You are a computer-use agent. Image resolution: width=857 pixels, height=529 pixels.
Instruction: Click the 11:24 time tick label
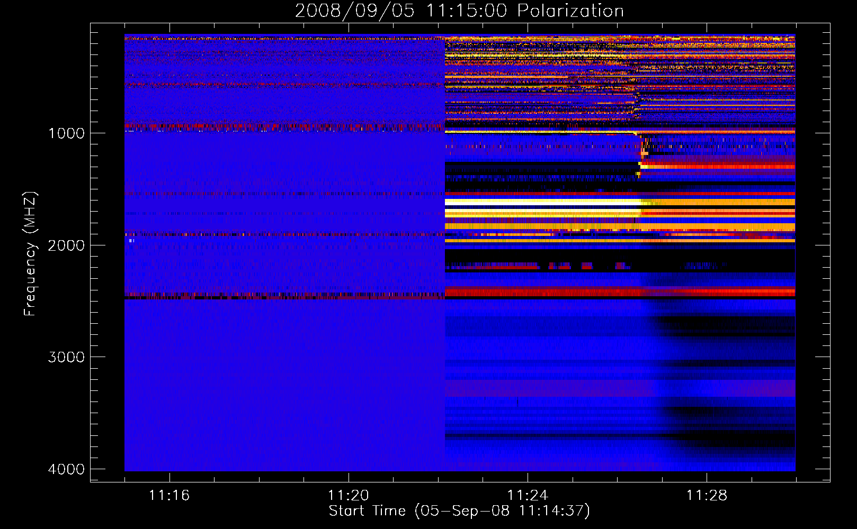[528, 495]
